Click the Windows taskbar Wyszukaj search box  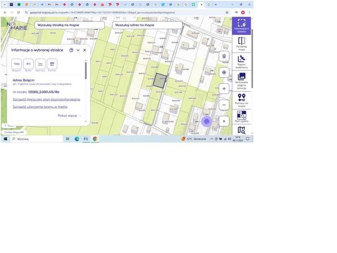(x=36, y=139)
